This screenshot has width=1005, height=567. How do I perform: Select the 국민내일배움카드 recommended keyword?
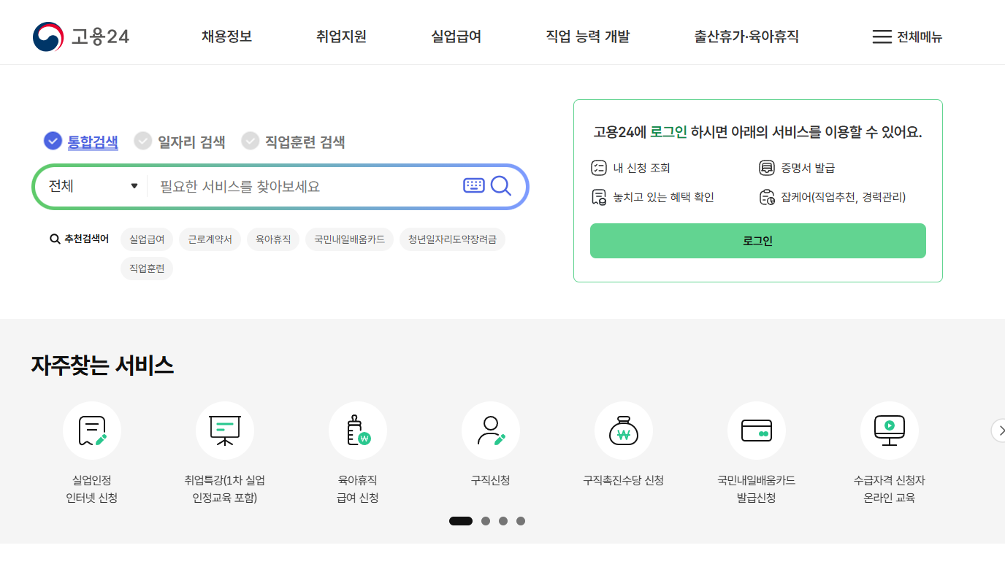click(x=350, y=239)
